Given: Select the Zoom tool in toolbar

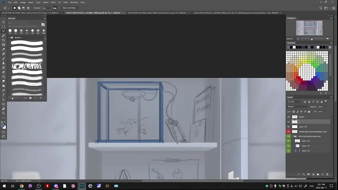Looking at the screenshot, I should [3, 113].
